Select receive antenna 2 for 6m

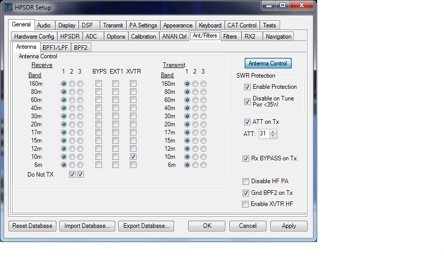[x=72, y=165]
